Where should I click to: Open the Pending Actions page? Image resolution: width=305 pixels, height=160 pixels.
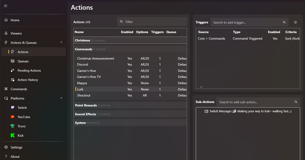coord(29,71)
